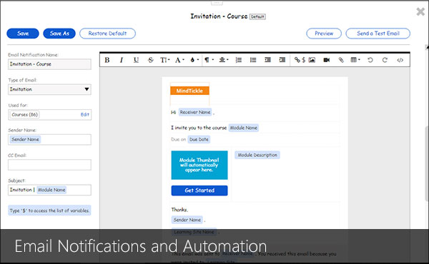This screenshot has height=264, width=429.
Task: Click the Sender Name input field
Action: 49,140
